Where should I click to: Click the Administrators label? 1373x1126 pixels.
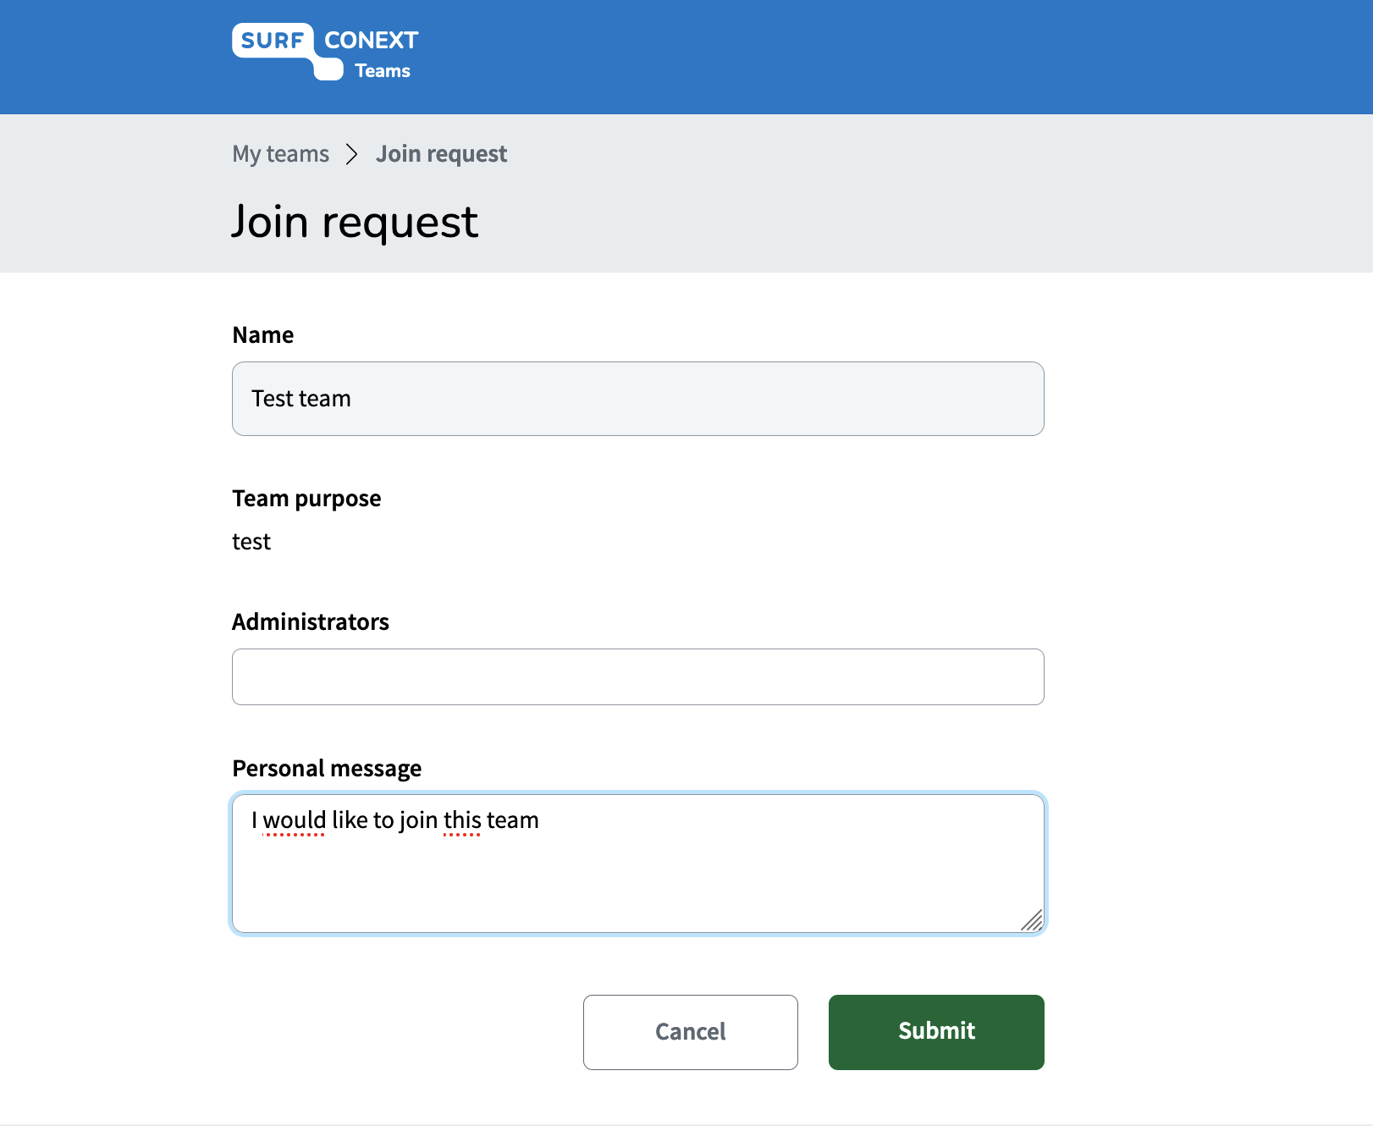click(311, 622)
